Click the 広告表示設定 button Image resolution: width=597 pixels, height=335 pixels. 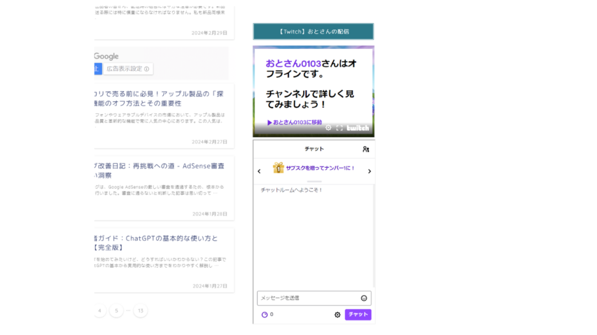tap(128, 69)
